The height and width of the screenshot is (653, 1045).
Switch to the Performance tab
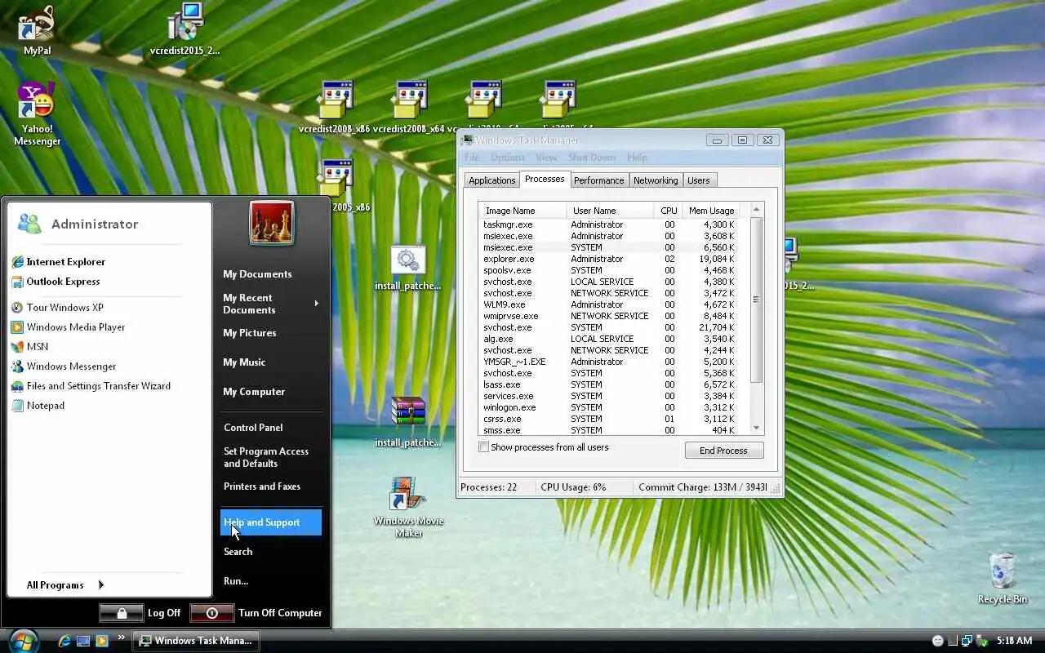click(x=598, y=180)
